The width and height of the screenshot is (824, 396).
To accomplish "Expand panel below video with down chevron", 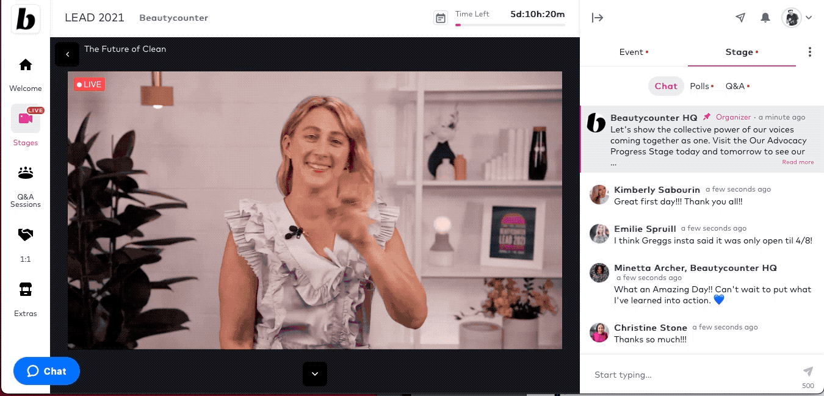I will pyautogui.click(x=315, y=373).
